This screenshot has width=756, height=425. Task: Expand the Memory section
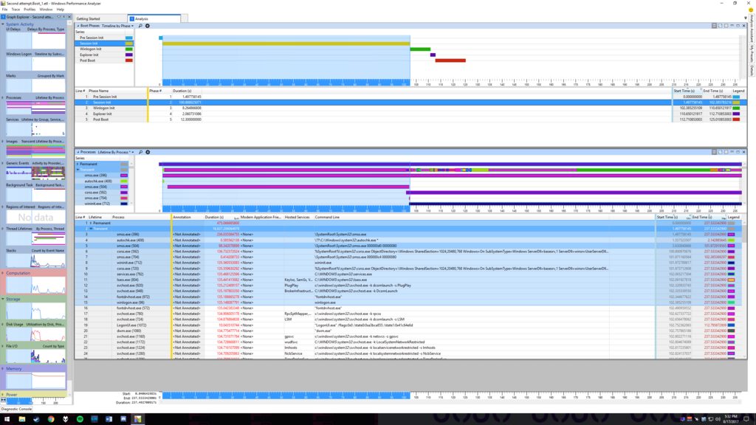[3, 369]
